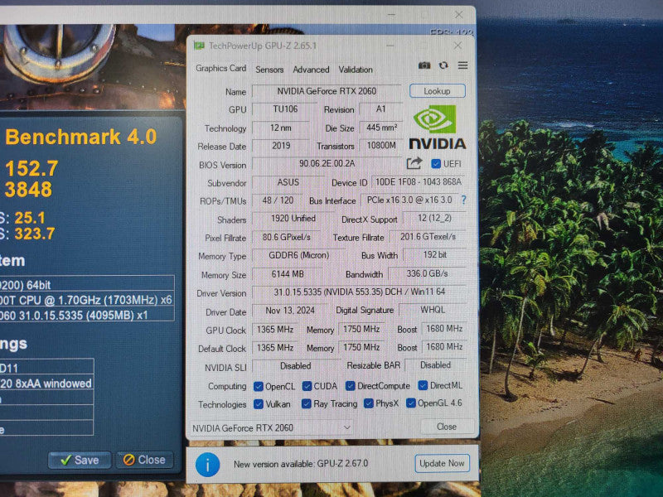Select the Graphics Card tab
This screenshot has width=663, height=497.
coord(220,69)
